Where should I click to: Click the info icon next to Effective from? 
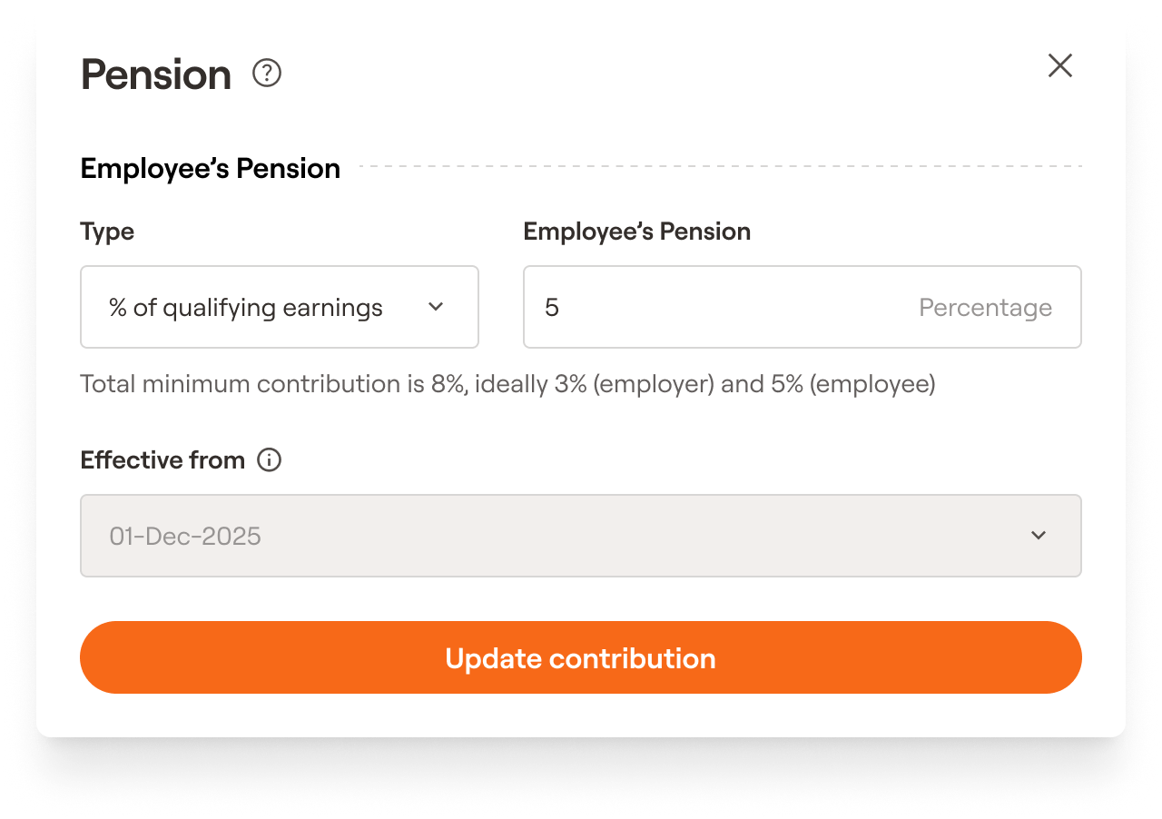270,460
